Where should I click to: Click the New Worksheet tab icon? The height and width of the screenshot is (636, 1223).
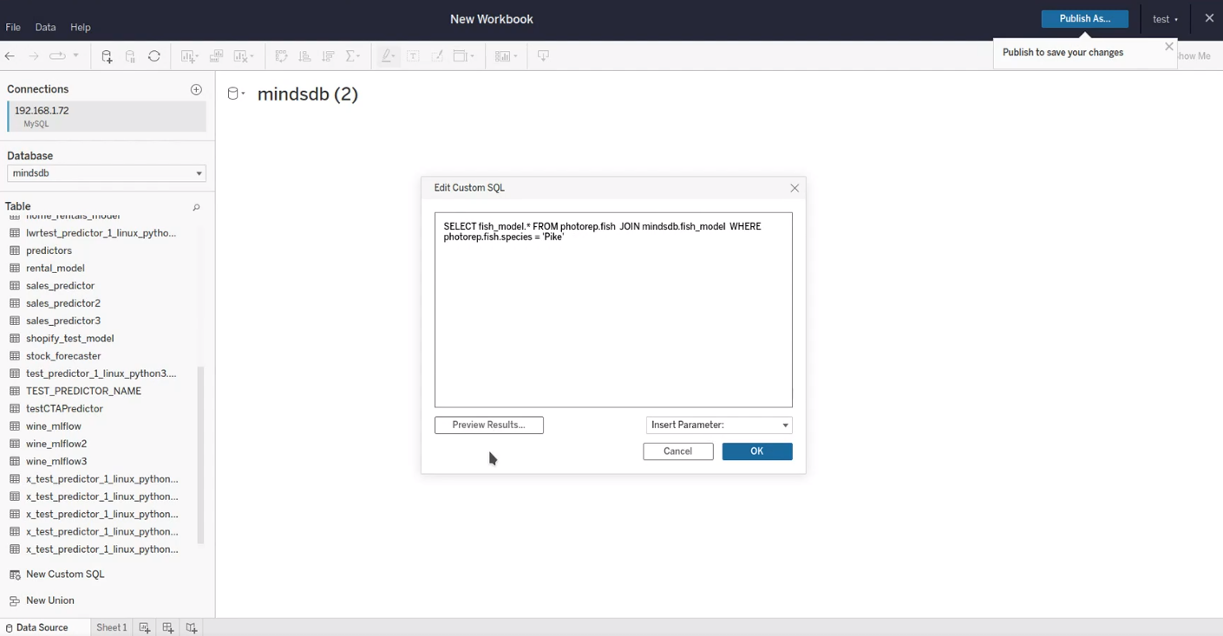tap(144, 627)
